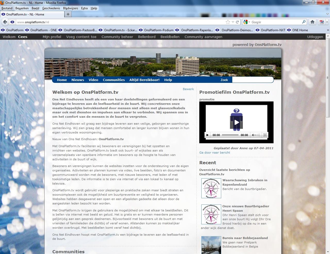This screenshot has width=330, height=254.
Task: Click the compass logo thumbnail beside Waarschuwing Inbraken
Action: pos(211,188)
